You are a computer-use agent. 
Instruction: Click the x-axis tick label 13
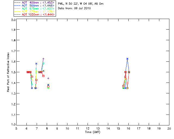point(98,128)
